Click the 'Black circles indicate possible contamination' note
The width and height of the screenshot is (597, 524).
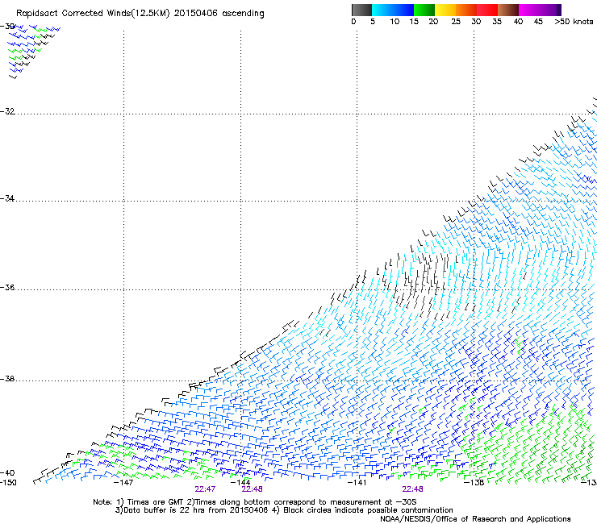coord(368,510)
